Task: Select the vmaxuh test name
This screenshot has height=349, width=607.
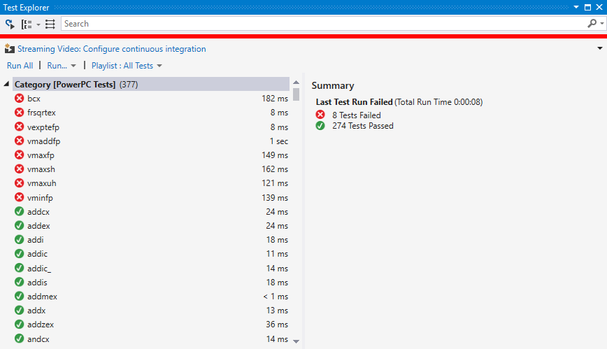Action: (x=42, y=183)
